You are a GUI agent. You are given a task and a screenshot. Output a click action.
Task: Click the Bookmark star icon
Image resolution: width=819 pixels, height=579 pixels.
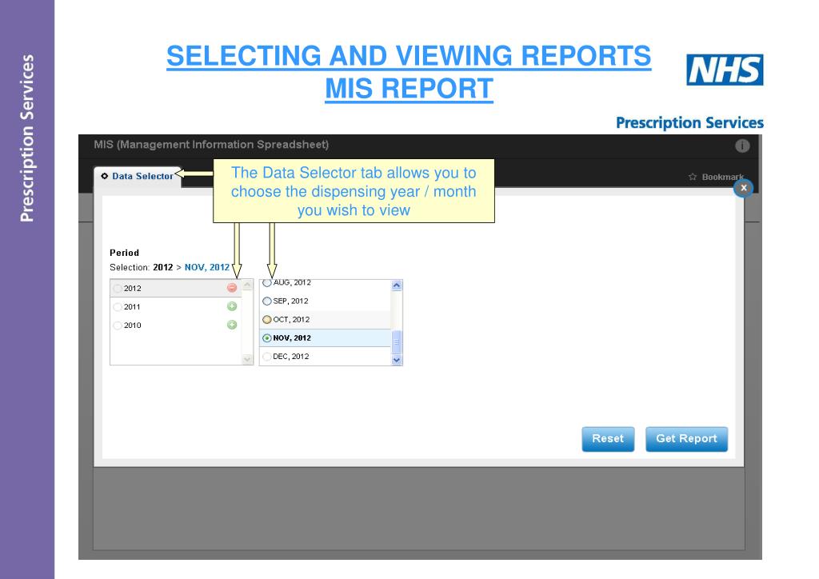tap(693, 177)
